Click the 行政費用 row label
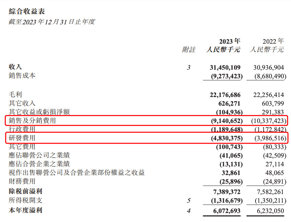Viewport: 291px width, 222px height. click(x=22, y=129)
